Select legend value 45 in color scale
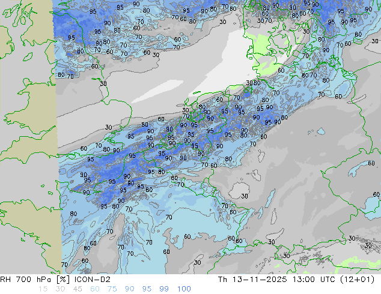This screenshot has width=381, height=294. coord(78,289)
